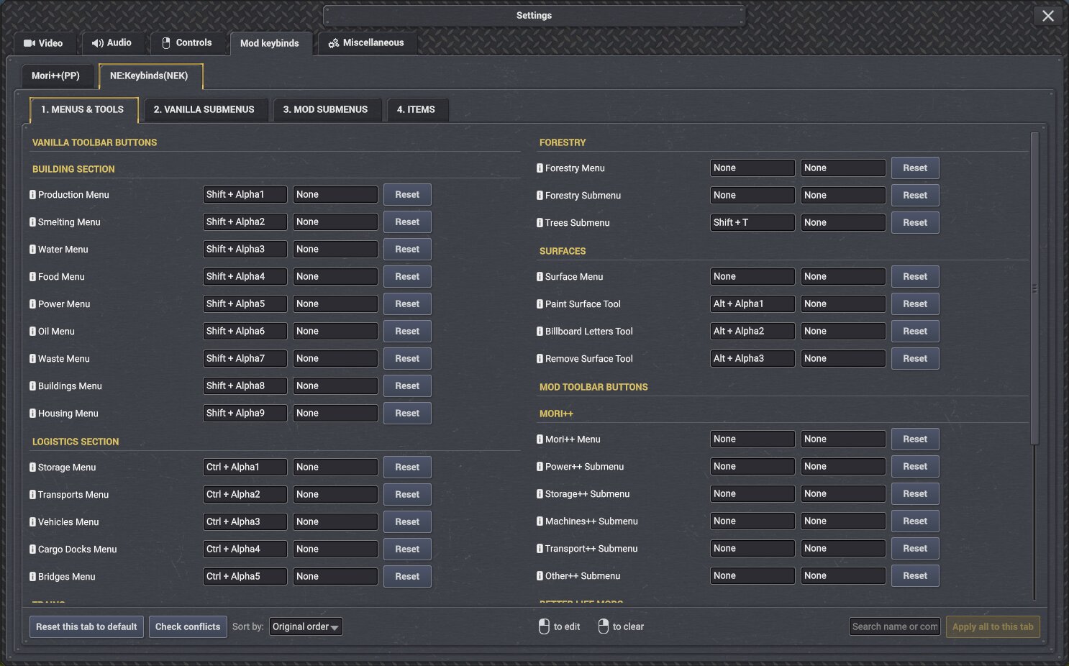Click the info icon beside Forestry Submenu
1069x666 pixels.
coord(540,196)
